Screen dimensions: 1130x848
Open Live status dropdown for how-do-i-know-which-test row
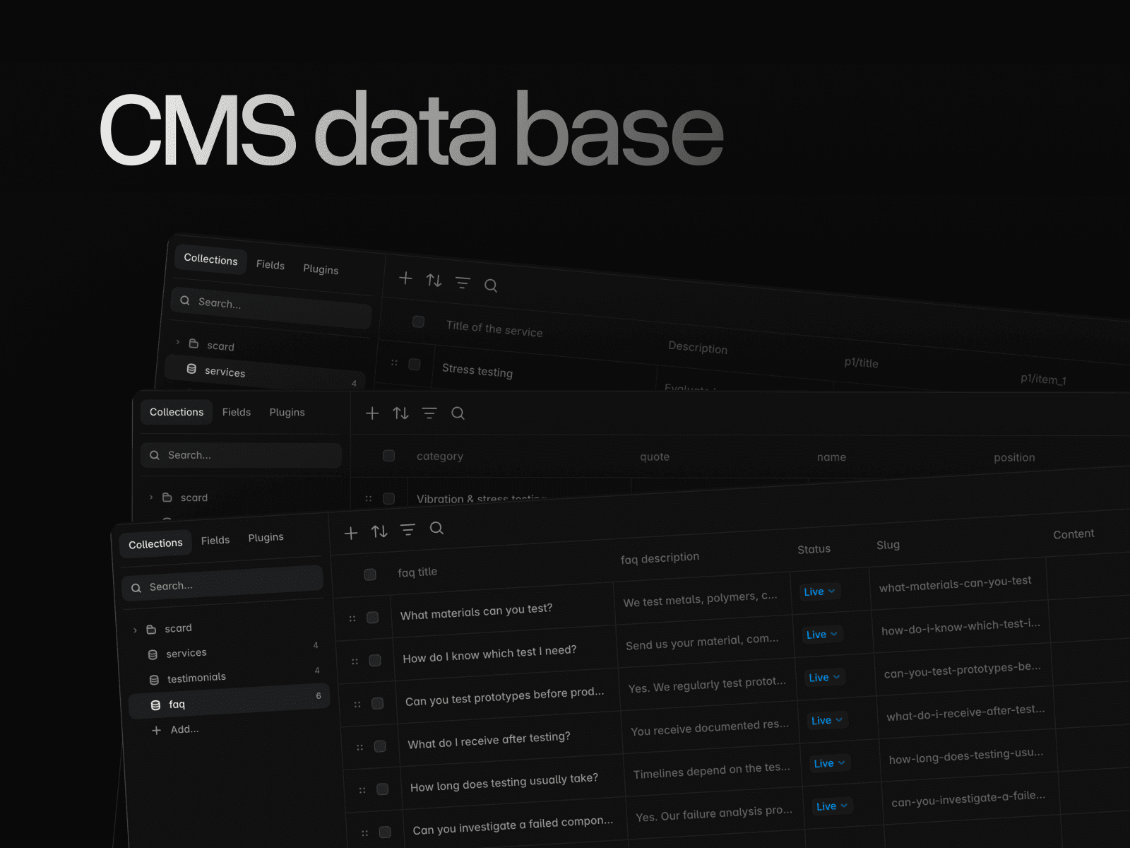pyautogui.click(x=822, y=635)
